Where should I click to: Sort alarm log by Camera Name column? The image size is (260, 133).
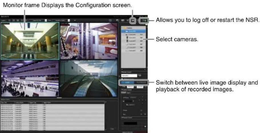[21, 103]
